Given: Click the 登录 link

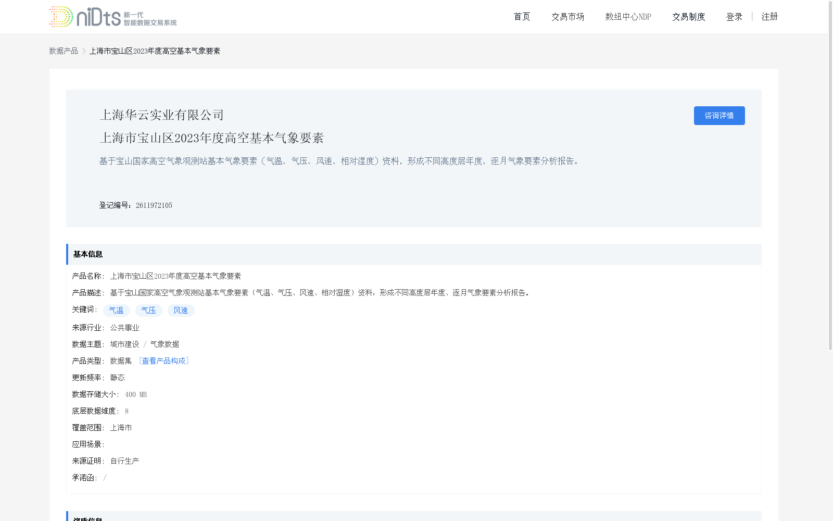Looking at the screenshot, I should (734, 17).
